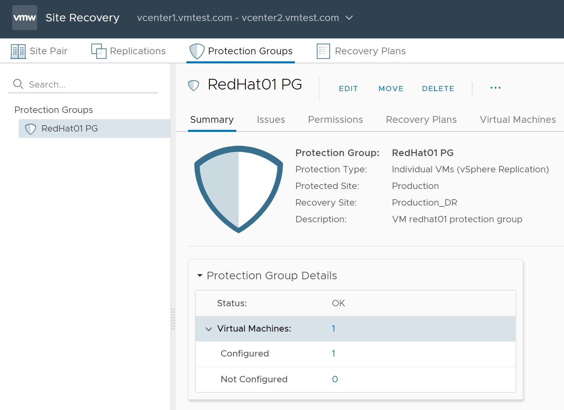Click the Virtual Machines count link 1
564x410 pixels.
point(334,329)
